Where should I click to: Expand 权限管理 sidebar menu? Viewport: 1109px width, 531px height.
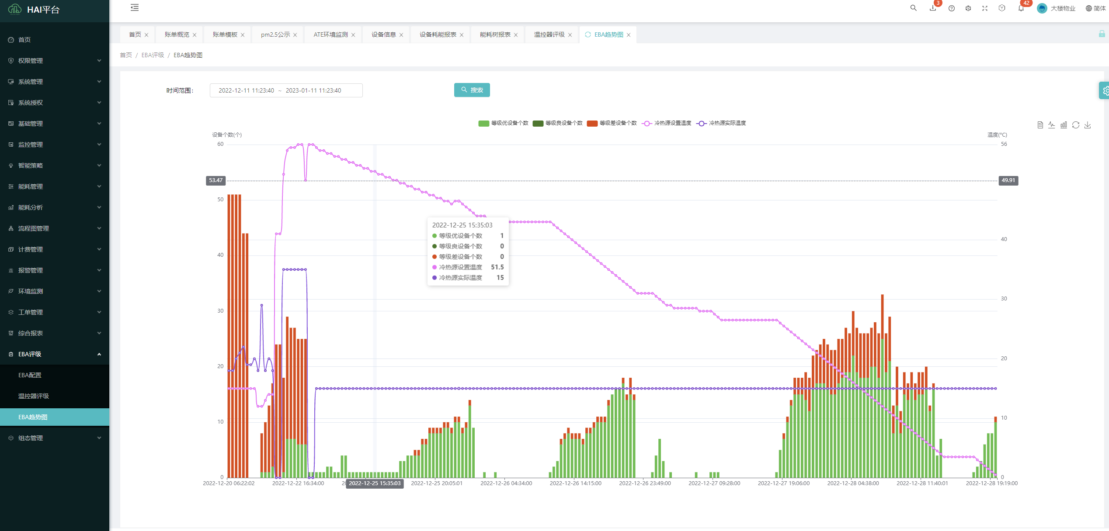55,61
